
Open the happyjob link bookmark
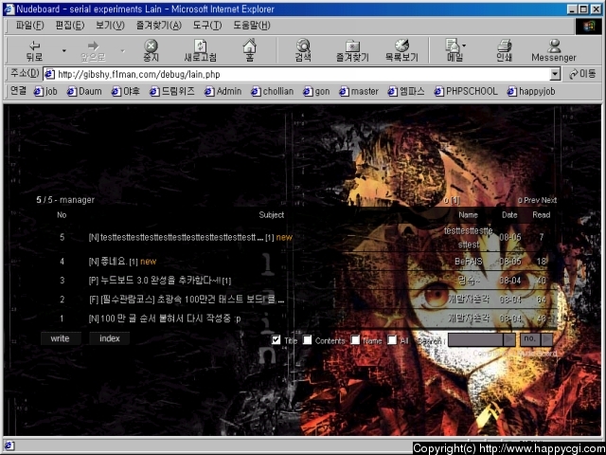click(x=531, y=91)
